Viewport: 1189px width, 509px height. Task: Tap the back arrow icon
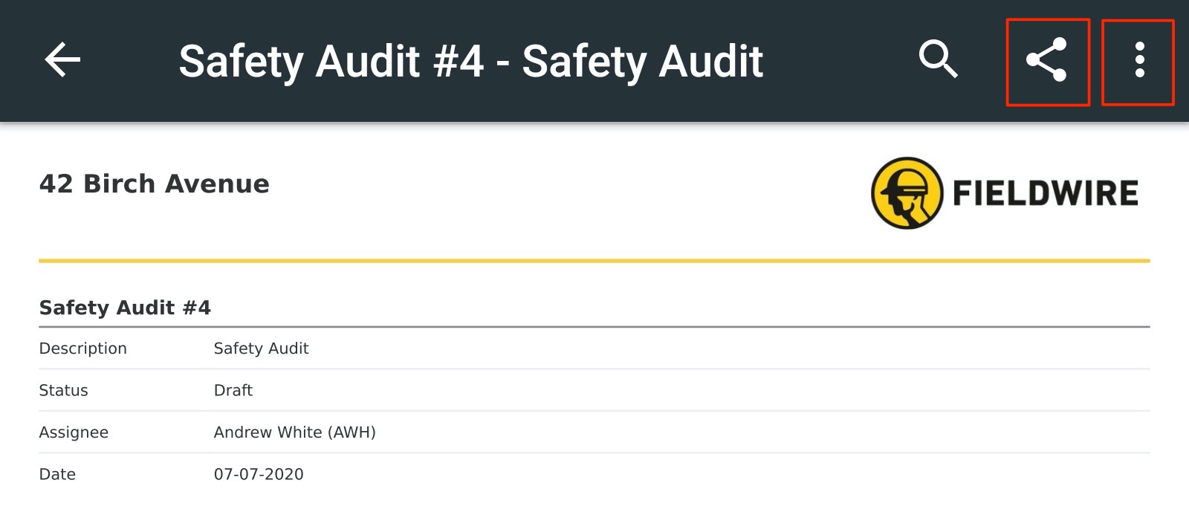pos(62,60)
